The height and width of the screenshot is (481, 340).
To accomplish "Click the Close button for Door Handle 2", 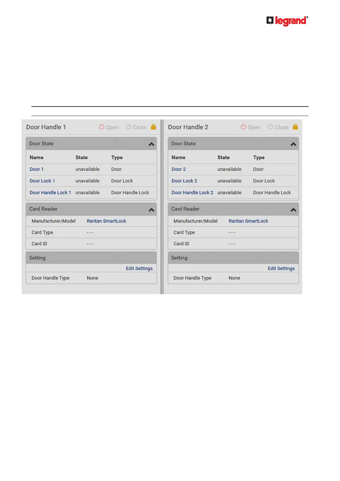I will (x=278, y=127).
